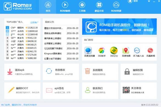Click the 添加apk download tile
This screenshot has height=107, width=161.
(22, 72)
